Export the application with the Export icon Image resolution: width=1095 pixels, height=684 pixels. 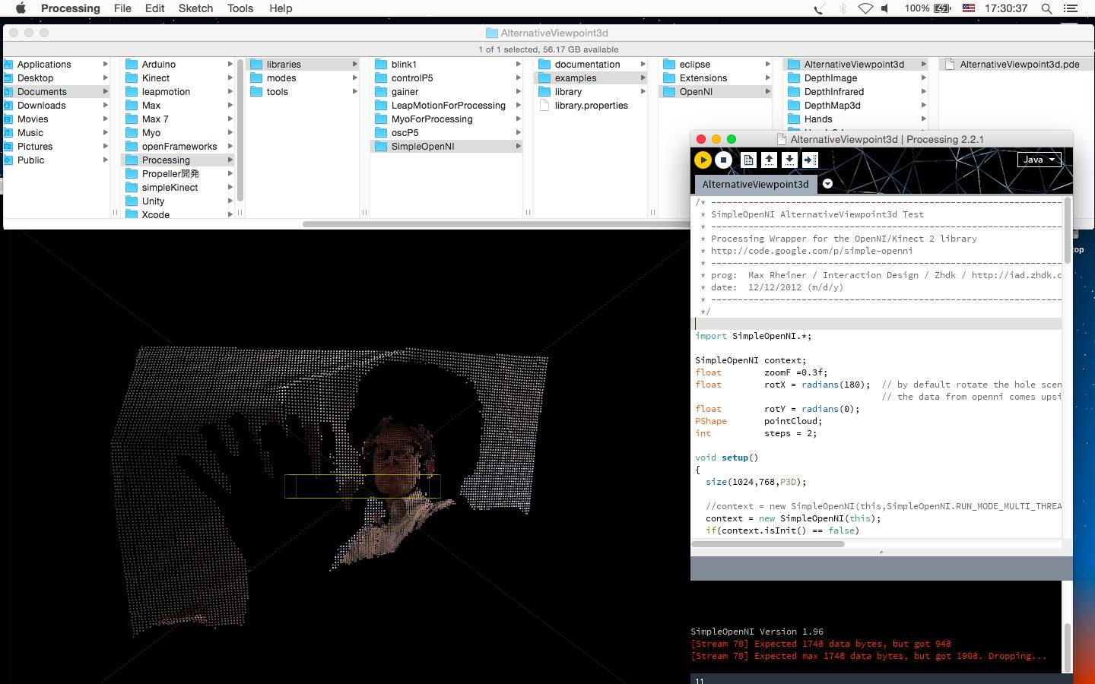click(x=810, y=160)
